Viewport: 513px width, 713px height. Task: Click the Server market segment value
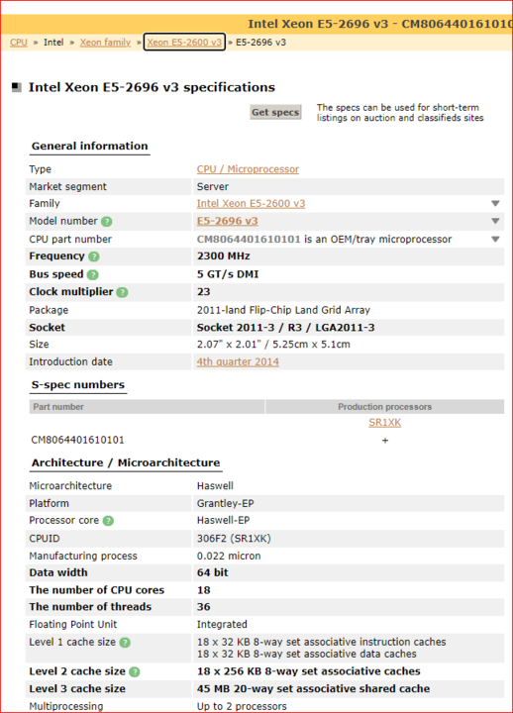212,186
